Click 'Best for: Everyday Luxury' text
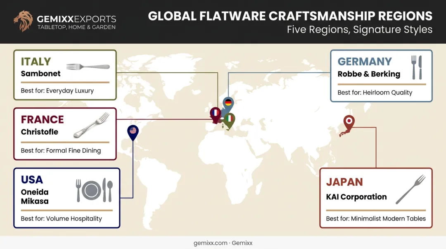Viewport: 446px width, 249px height. coord(57,90)
